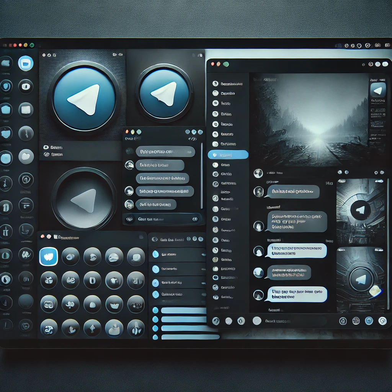The height and width of the screenshot is (392, 392).
Task: Click the second, smaller blue Telegram logo
Action: point(164,93)
